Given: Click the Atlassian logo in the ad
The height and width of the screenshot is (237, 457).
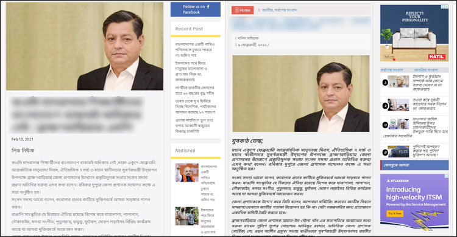Looking at the screenshot, I should 397,180.
